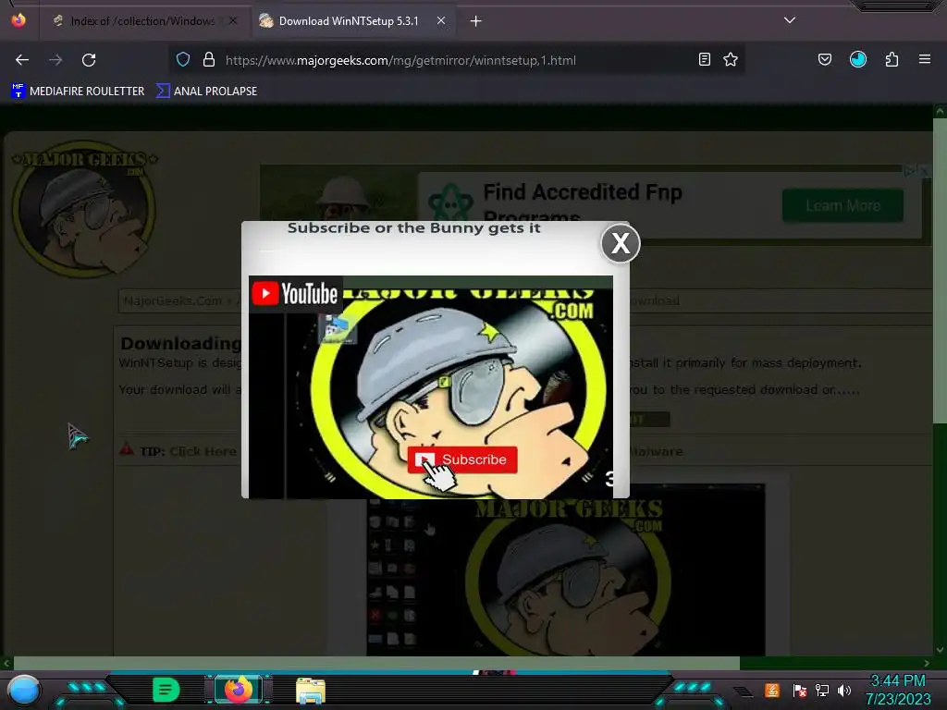Switch to Index of /collection/Windows tab
Screen dimensions: 947x710
(x=142, y=21)
